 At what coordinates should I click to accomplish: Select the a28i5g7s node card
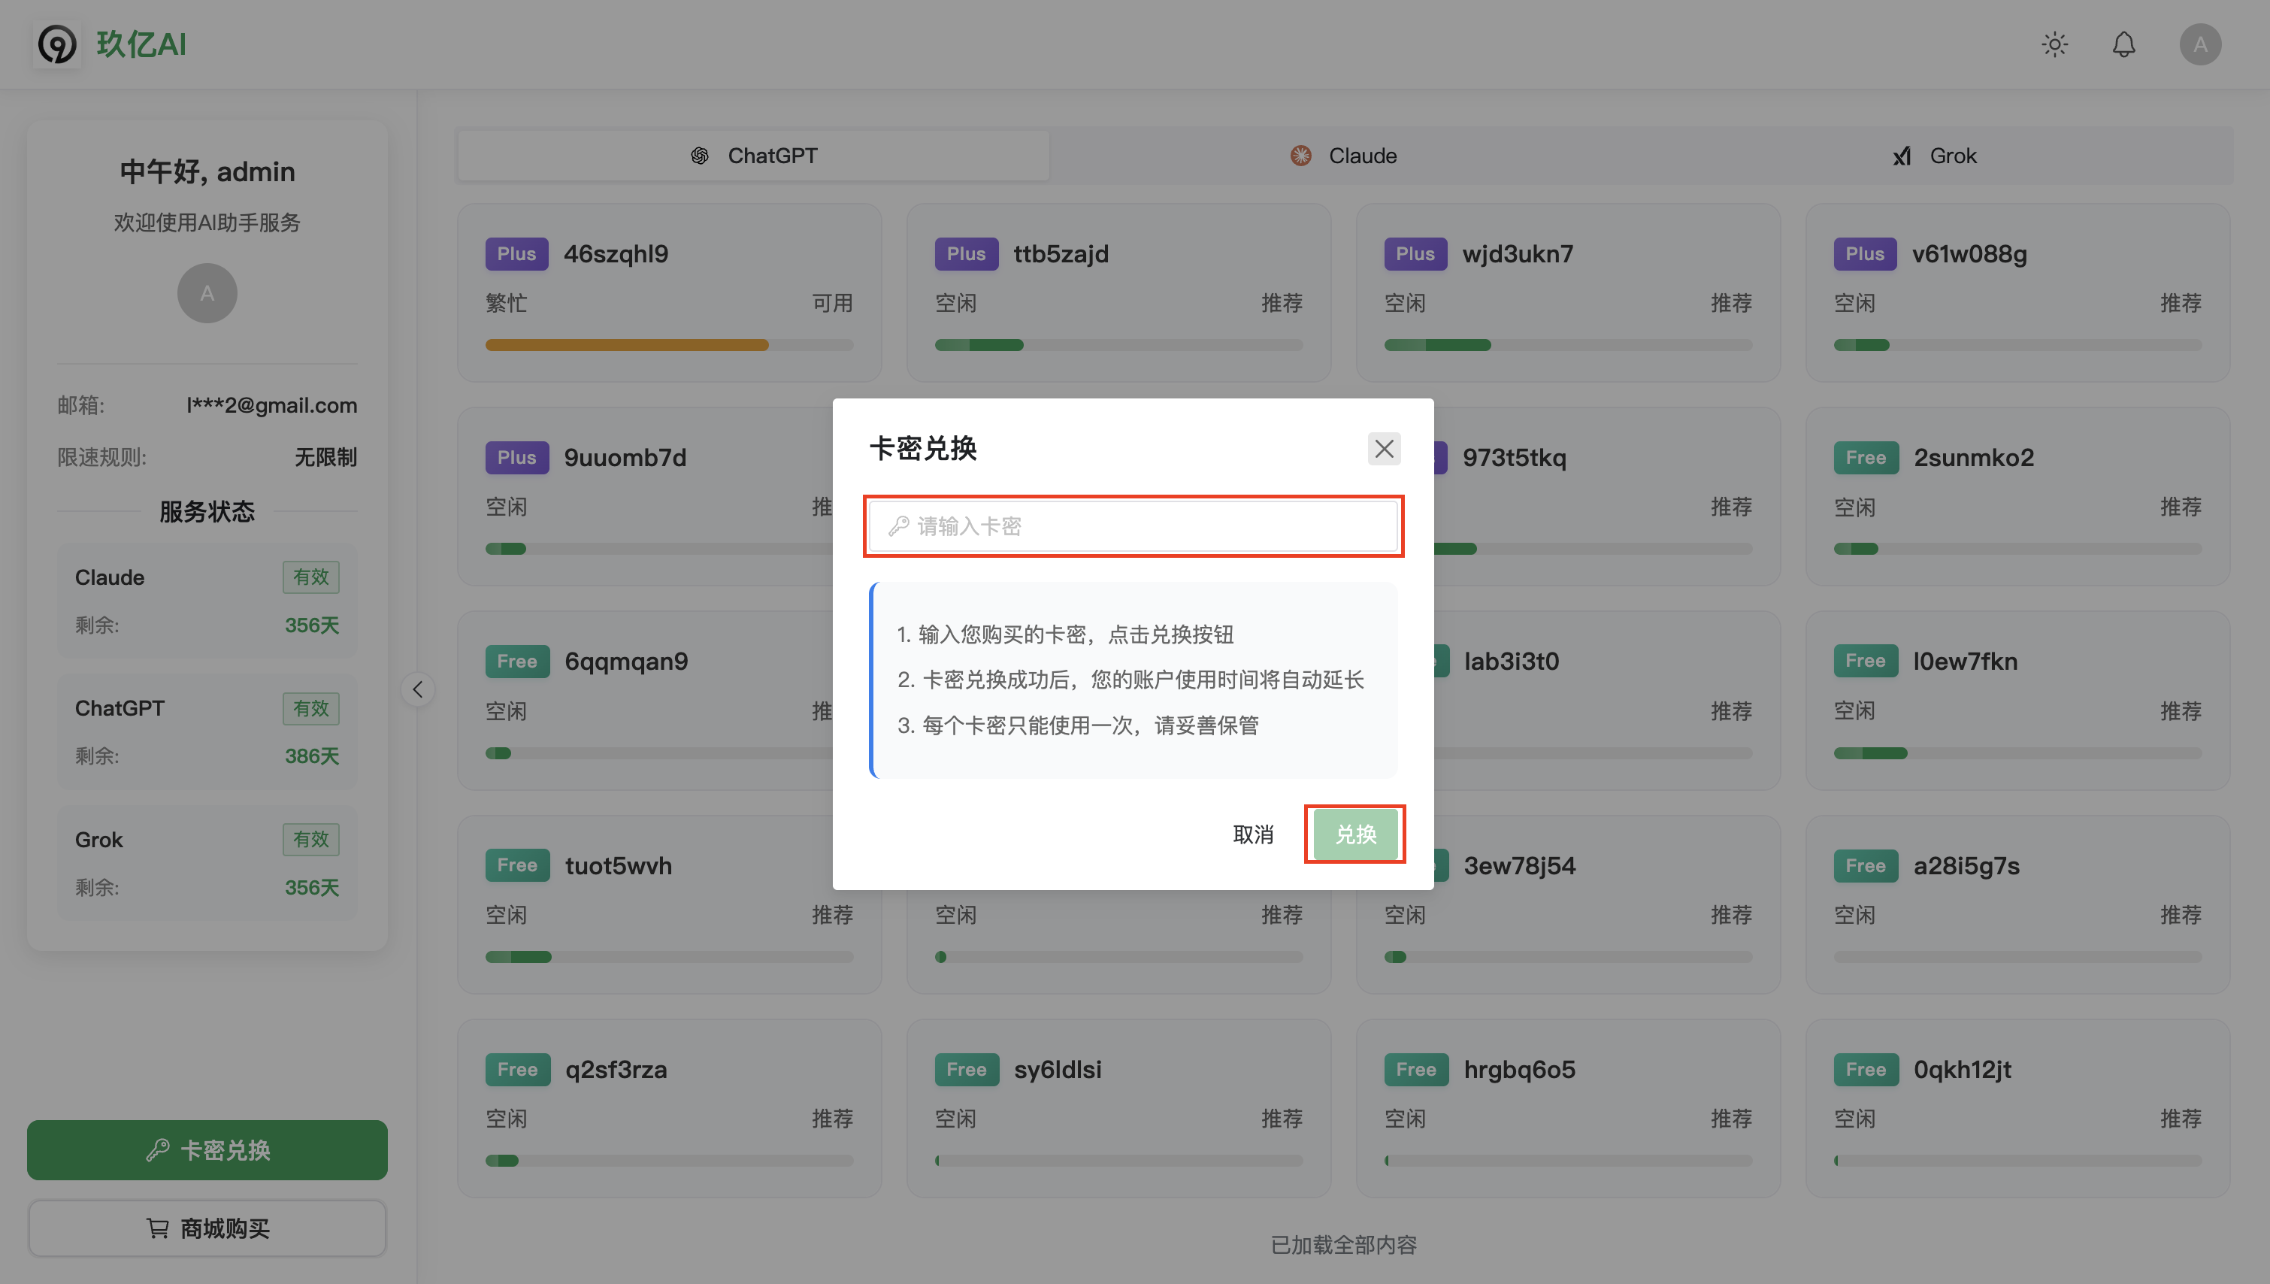click(x=2018, y=905)
